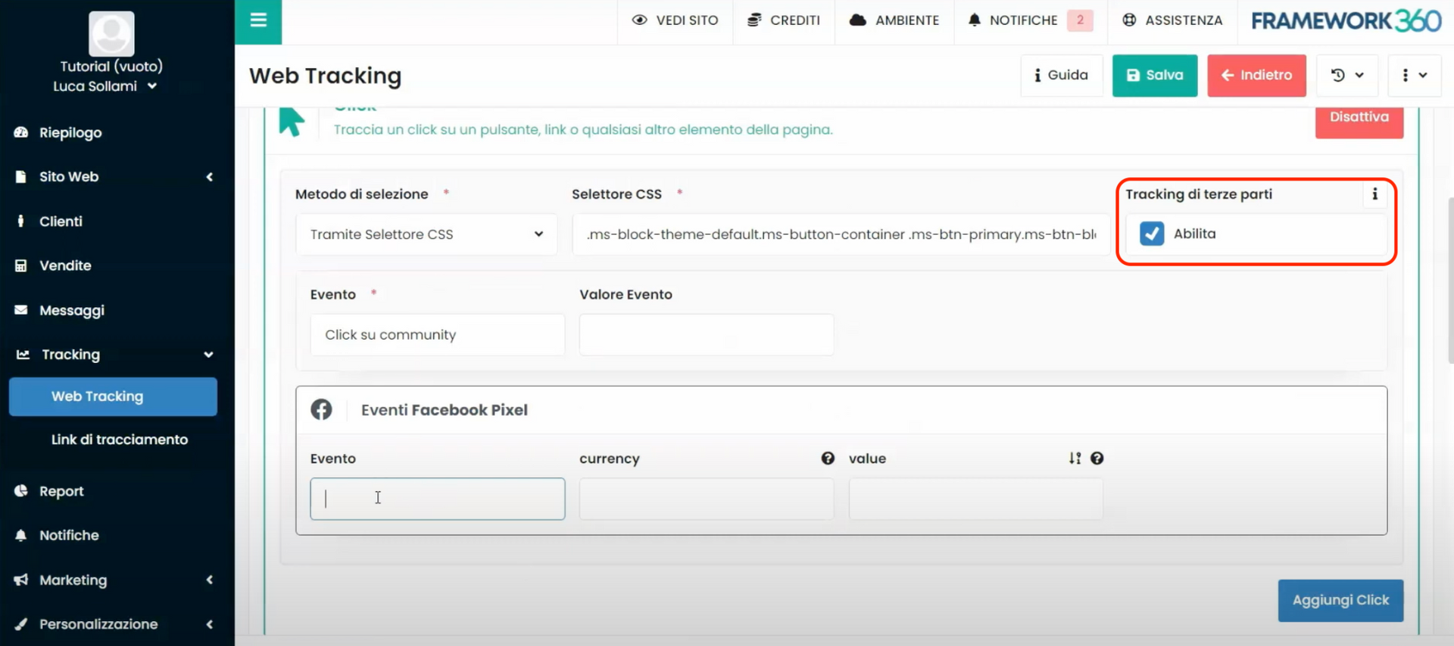Open Link di tracciamento in sidebar
This screenshot has width=1454, height=646.
(x=120, y=439)
